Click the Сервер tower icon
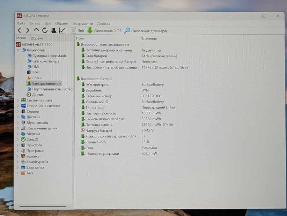 point(23,111)
